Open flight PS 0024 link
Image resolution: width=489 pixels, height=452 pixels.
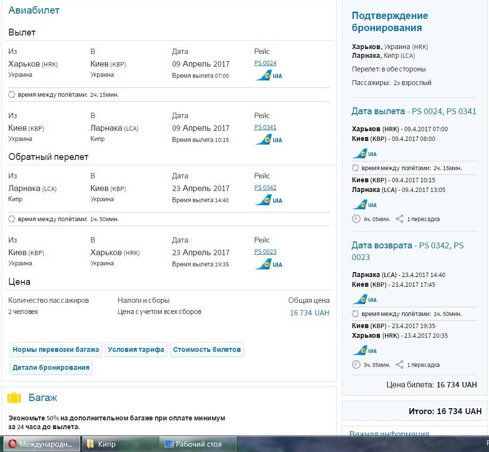(265, 63)
